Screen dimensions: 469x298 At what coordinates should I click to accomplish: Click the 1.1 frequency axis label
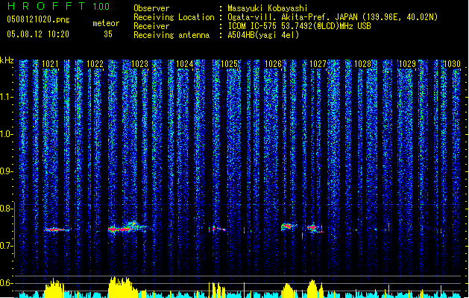click(7, 97)
